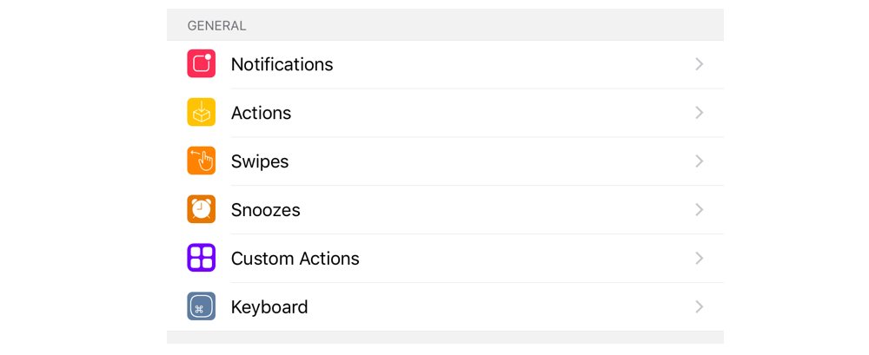Select the Custom Actions text label

(295, 259)
